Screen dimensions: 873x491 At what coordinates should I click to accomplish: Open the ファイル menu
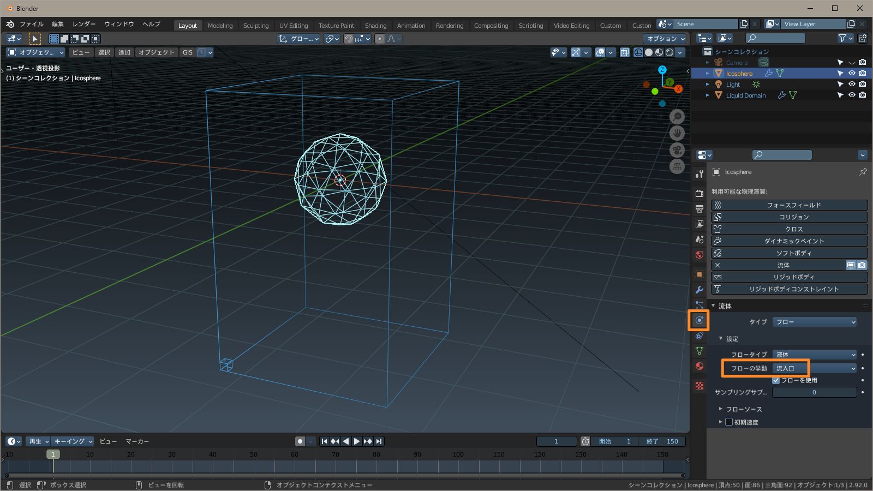tap(32, 24)
